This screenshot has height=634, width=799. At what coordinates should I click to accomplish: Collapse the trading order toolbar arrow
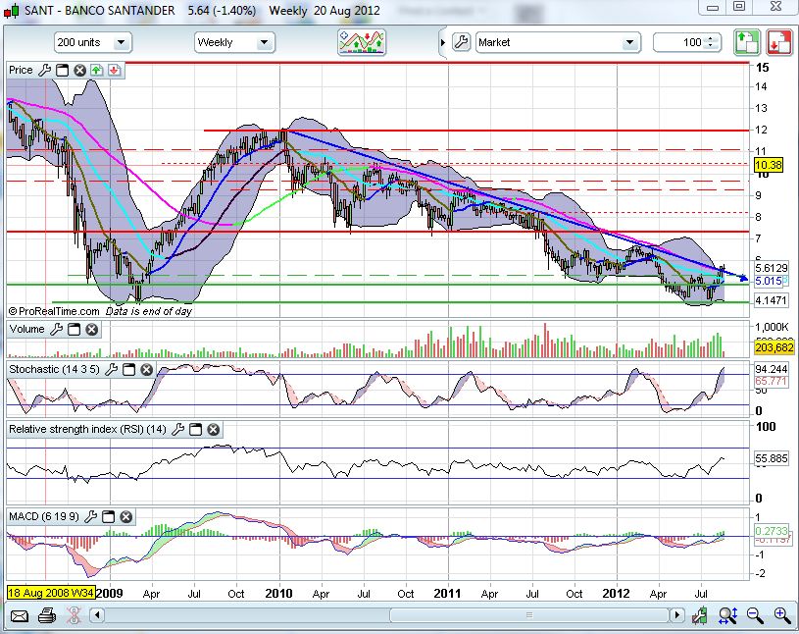tap(443, 43)
